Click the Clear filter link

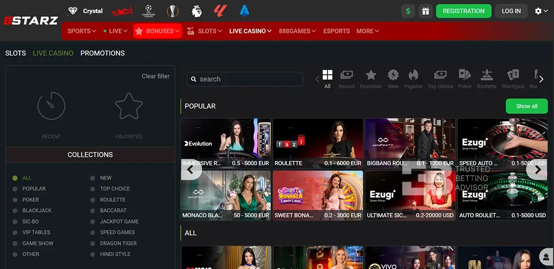click(x=155, y=76)
